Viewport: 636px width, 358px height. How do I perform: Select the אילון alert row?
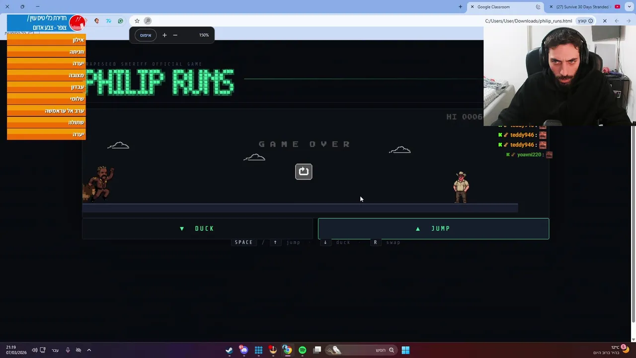click(x=47, y=40)
